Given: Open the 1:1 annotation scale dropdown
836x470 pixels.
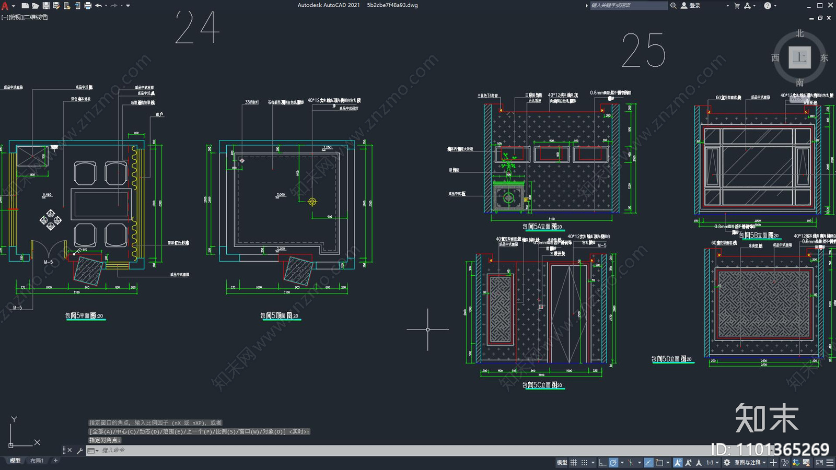Looking at the screenshot, I should pyautogui.click(x=713, y=463).
